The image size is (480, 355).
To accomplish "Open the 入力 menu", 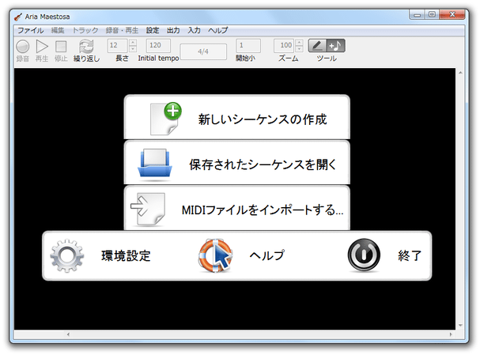I will pos(194,30).
